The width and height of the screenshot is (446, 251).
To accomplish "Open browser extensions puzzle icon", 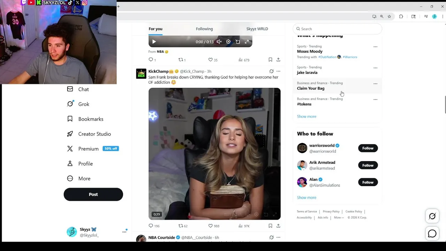I will [x=401, y=16].
